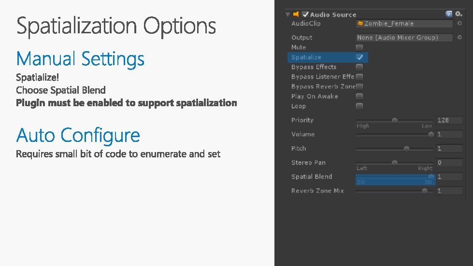Click the Audio Source speaker icon
This screenshot has height=266, width=473.
click(296, 14)
